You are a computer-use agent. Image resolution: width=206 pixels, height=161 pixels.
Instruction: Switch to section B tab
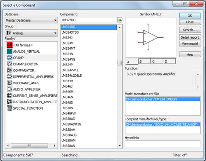coord(144,61)
